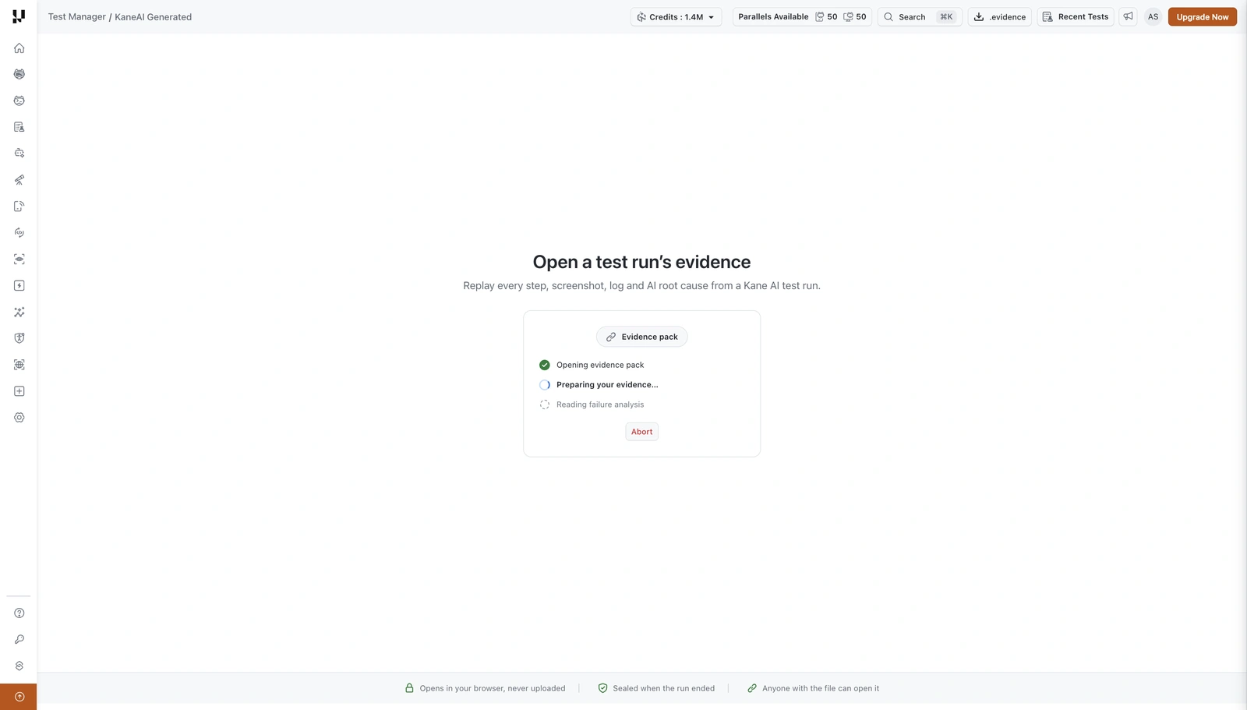Click 'Sealed when the run ended' text
The width and height of the screenshot is (1247, 710).
(x=664, y=688)
